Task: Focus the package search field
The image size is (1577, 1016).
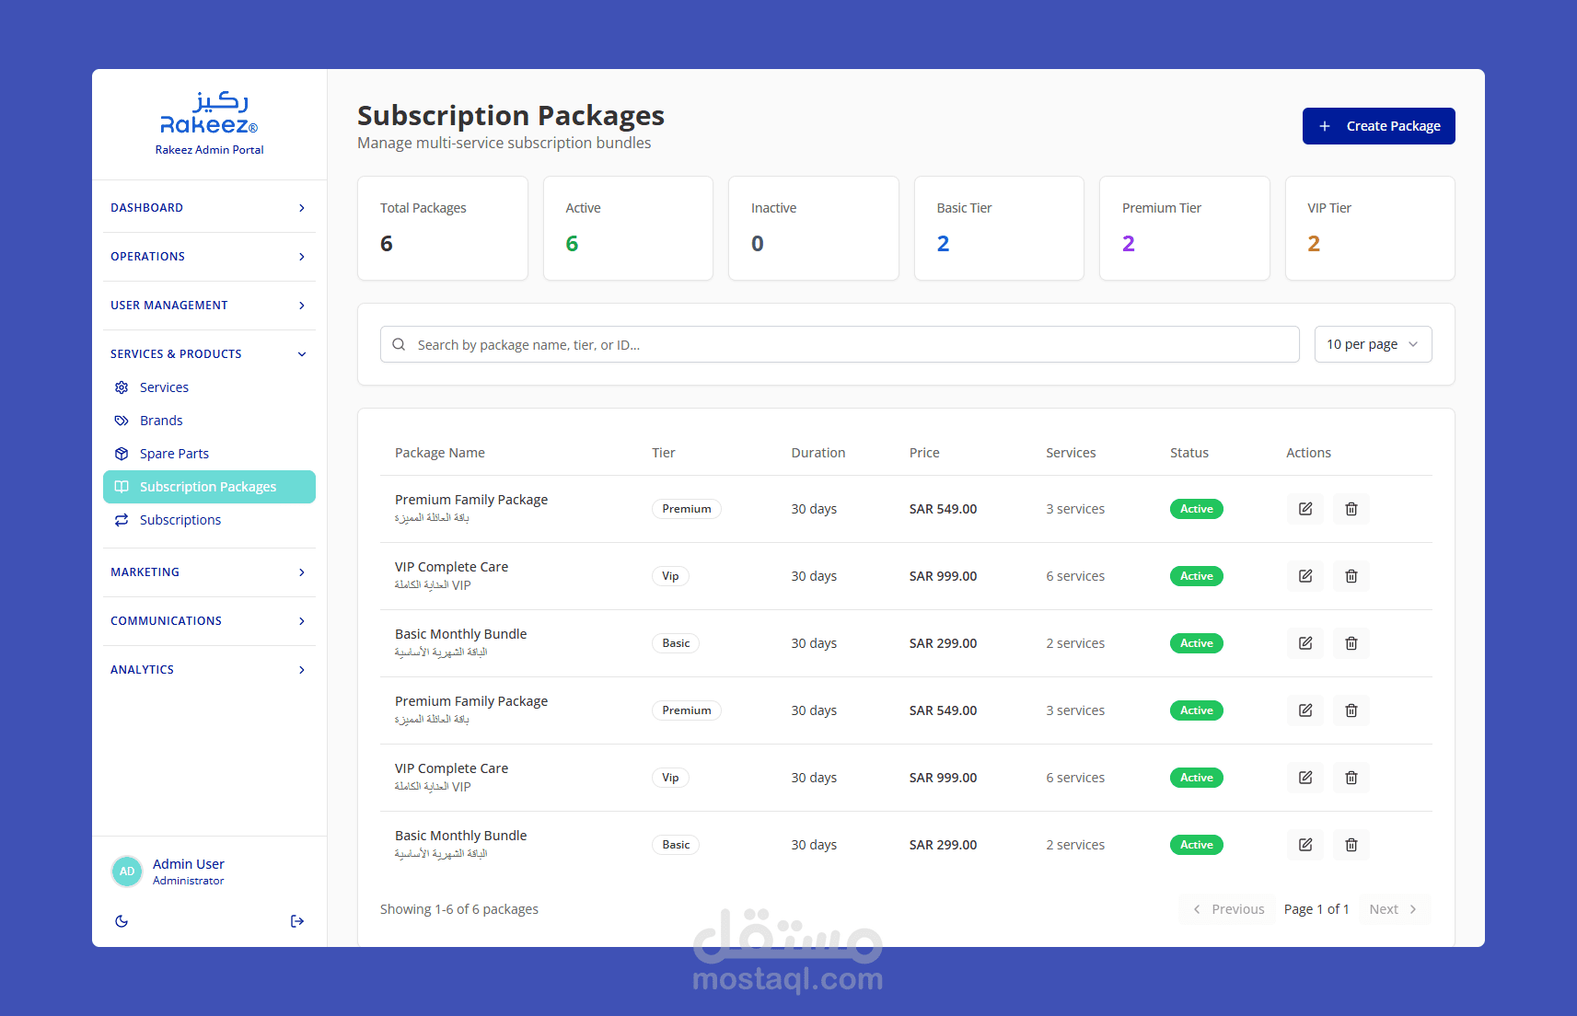Action: pyautogui.click(x=840, y=344)
